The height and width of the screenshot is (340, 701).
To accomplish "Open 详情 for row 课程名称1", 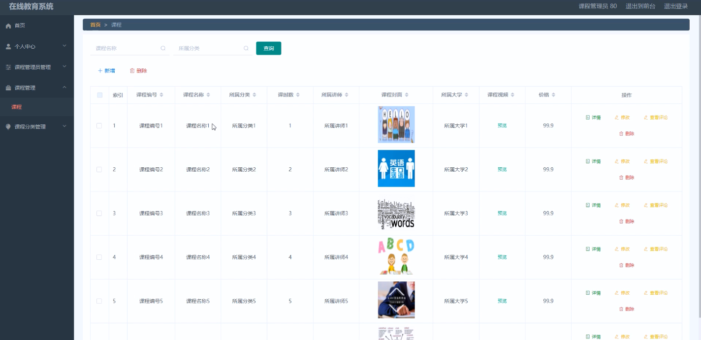I will (593, 118).
